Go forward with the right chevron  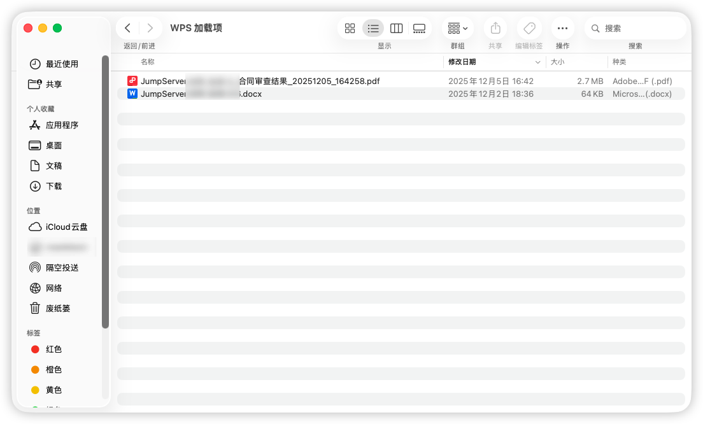(150, 28)
